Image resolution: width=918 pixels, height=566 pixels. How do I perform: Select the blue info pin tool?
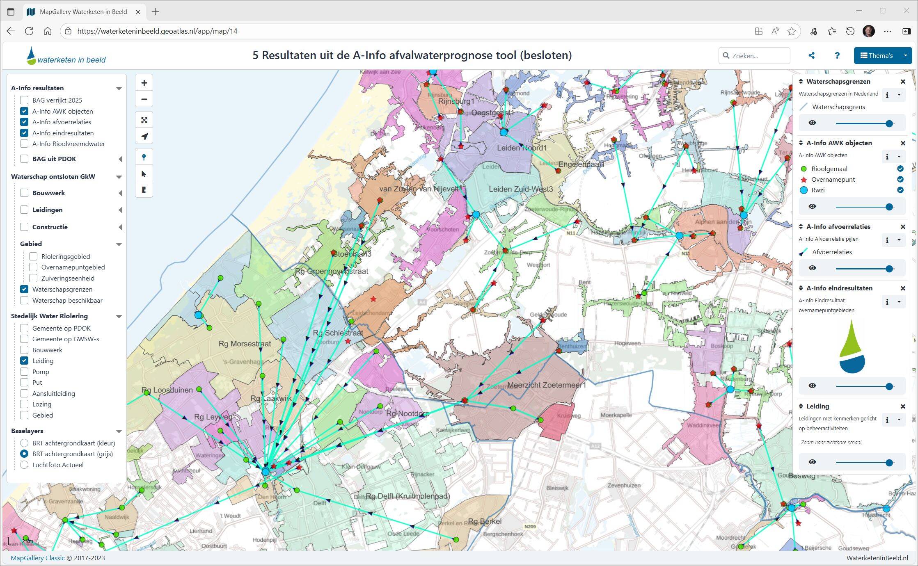[144, 157]
